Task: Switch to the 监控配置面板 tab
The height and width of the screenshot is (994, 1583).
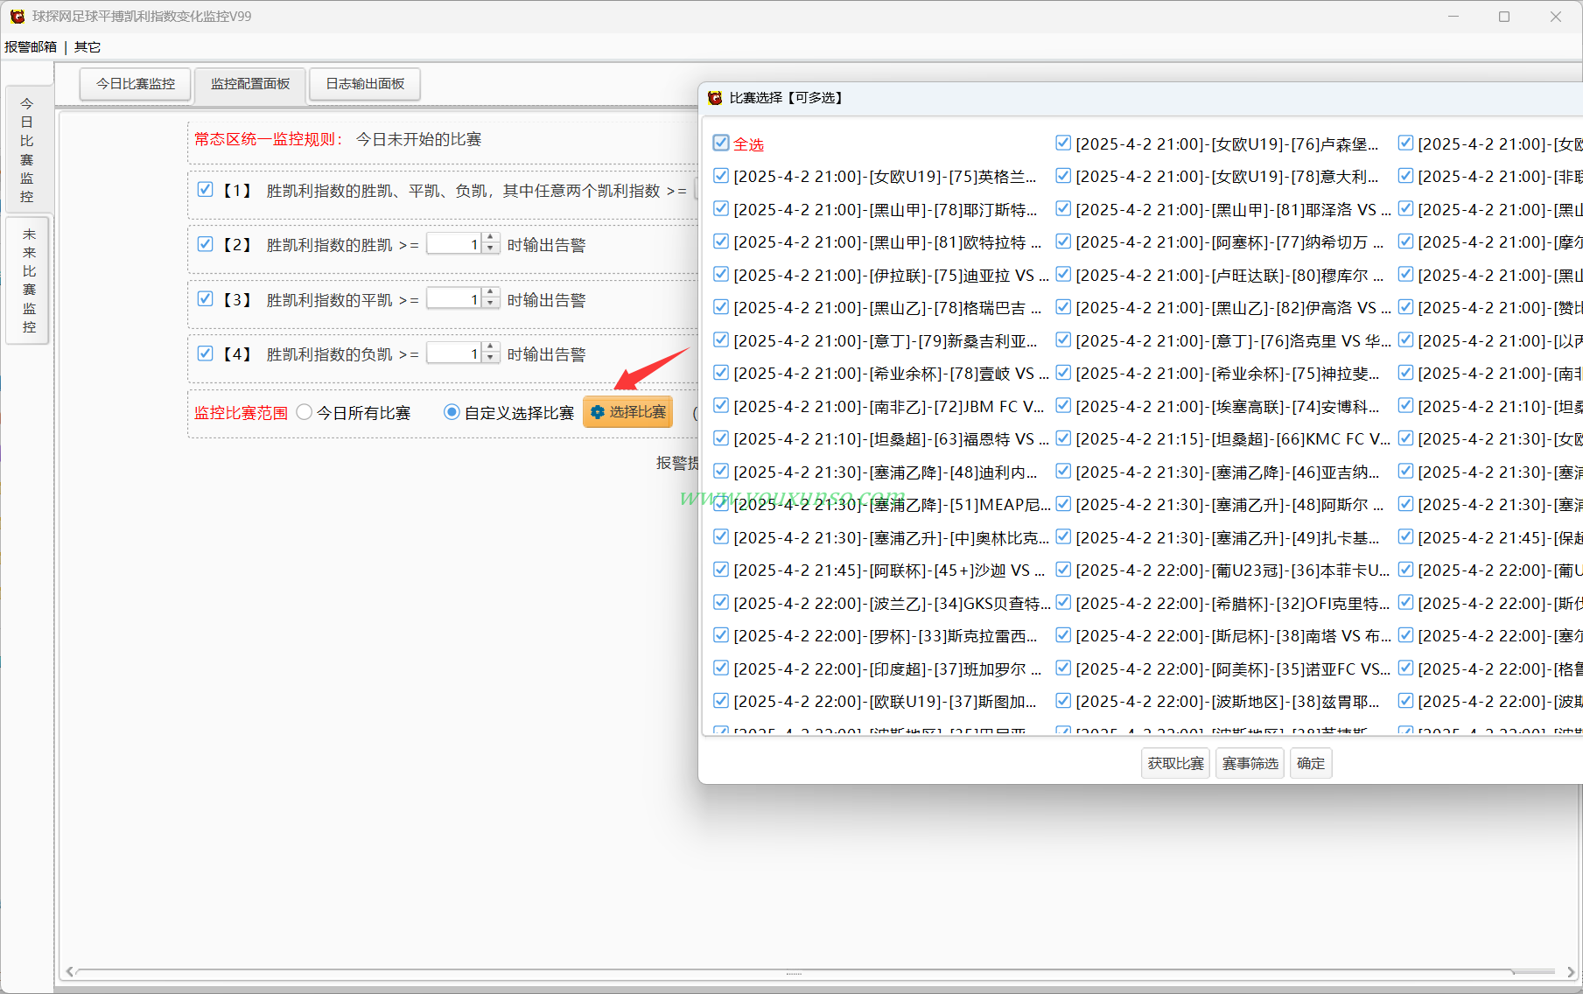Action: tap(250, 84)
